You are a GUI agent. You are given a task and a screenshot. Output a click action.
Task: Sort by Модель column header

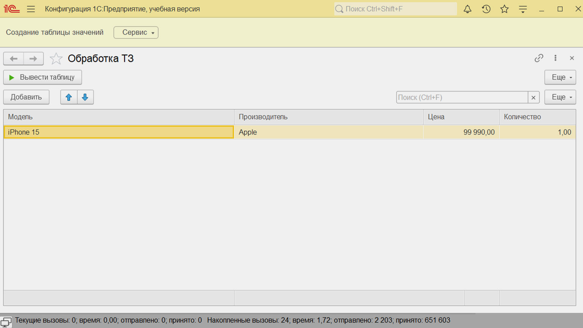(x=119, y=117)
